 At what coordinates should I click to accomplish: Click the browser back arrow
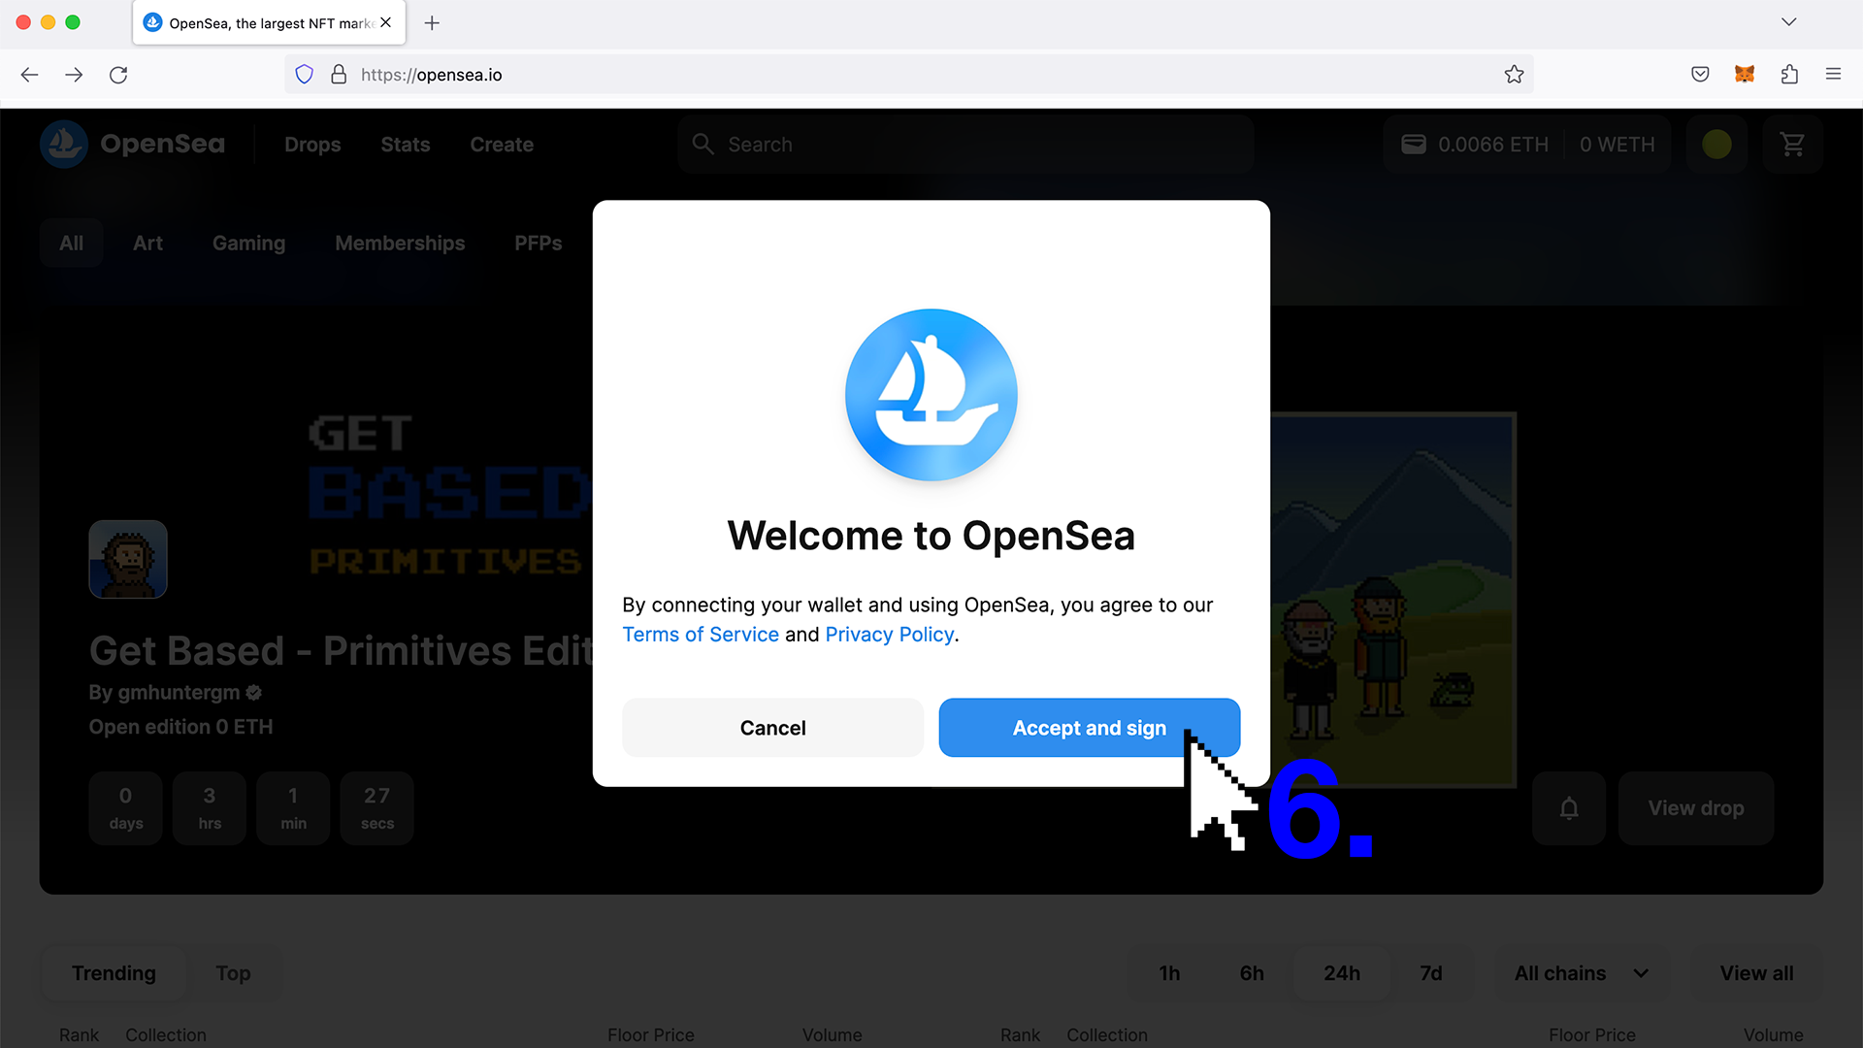[x=29, y=75]
